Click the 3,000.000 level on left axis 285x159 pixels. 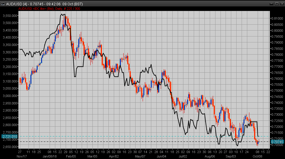tap(10, 96)
